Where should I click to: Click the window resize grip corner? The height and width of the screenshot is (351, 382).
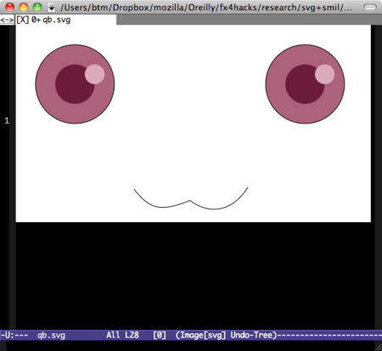coord(378,348)
